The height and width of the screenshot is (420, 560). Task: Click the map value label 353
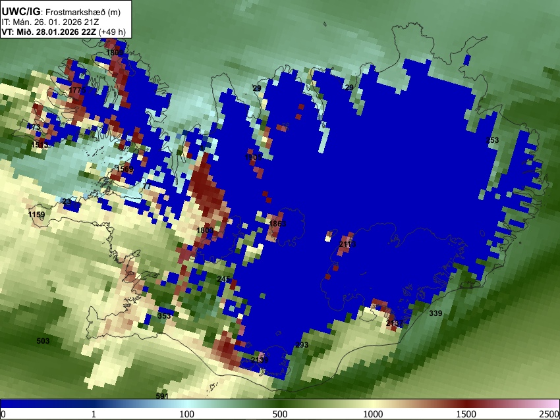pos(164,316)
